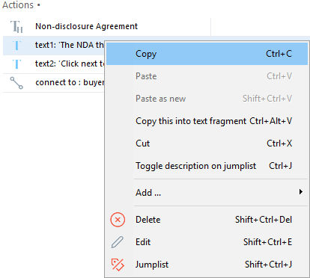The image size is (310, 278).
Task: Select the text1: 'The NDA row
Action: pyautogui.click(x=53, y=46)
